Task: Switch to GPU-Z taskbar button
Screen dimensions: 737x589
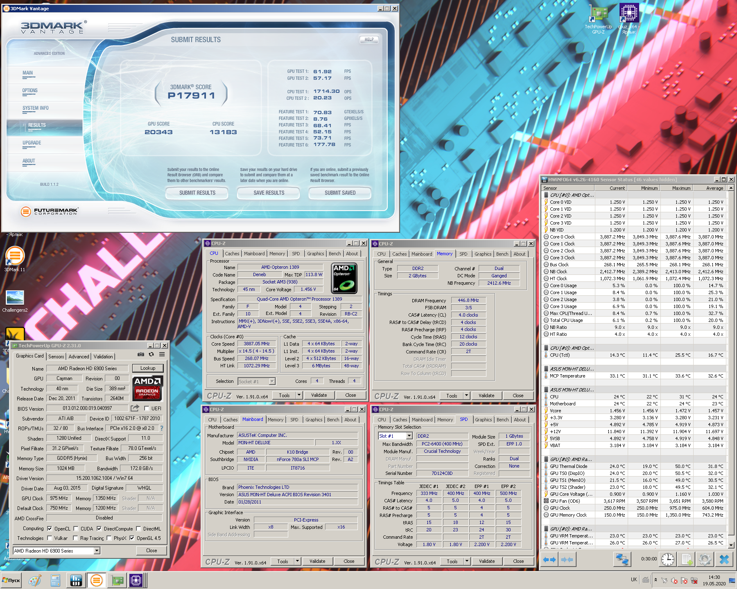Action: [x=117, y=580]
